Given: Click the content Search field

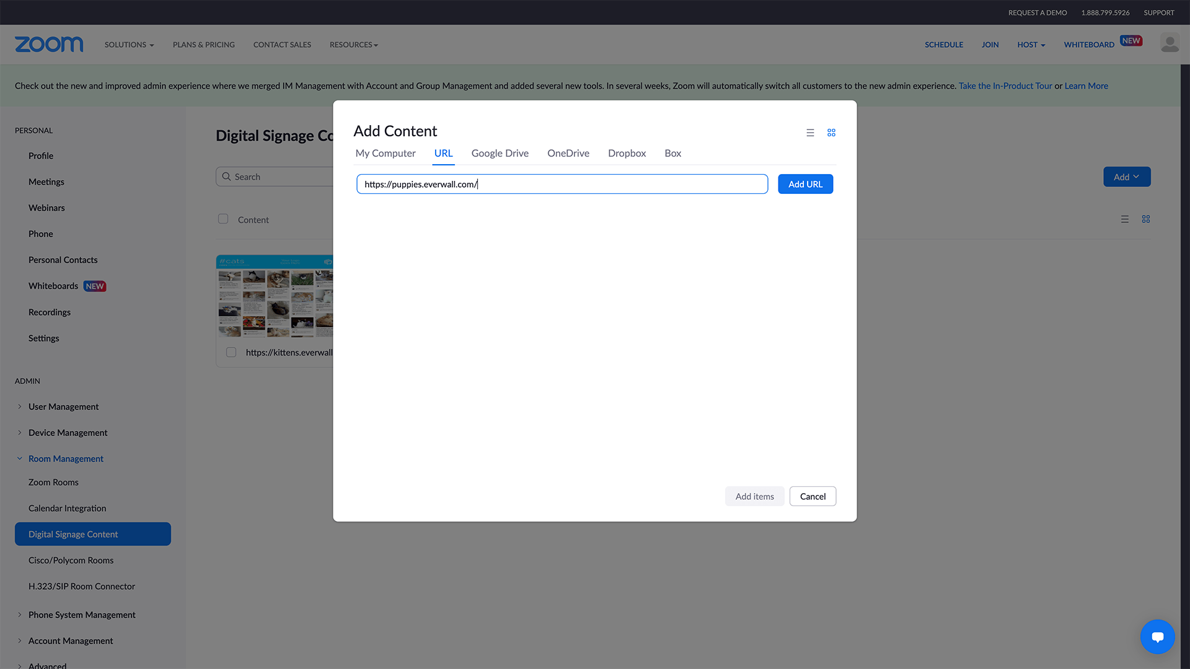Looking at the screenshot, I should tap(275, 177).
